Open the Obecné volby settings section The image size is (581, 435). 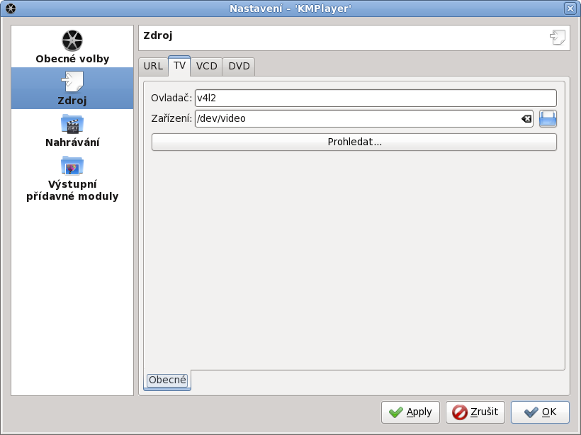click(72, 47)
